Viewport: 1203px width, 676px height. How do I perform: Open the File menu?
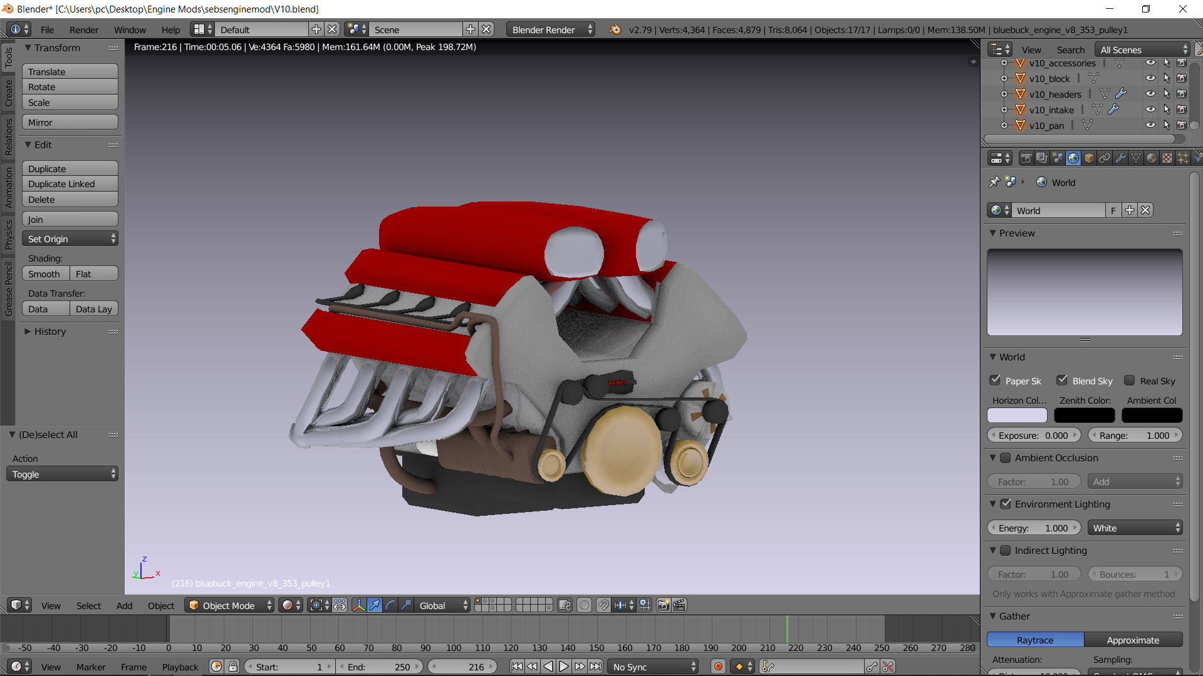pos(47,29)
